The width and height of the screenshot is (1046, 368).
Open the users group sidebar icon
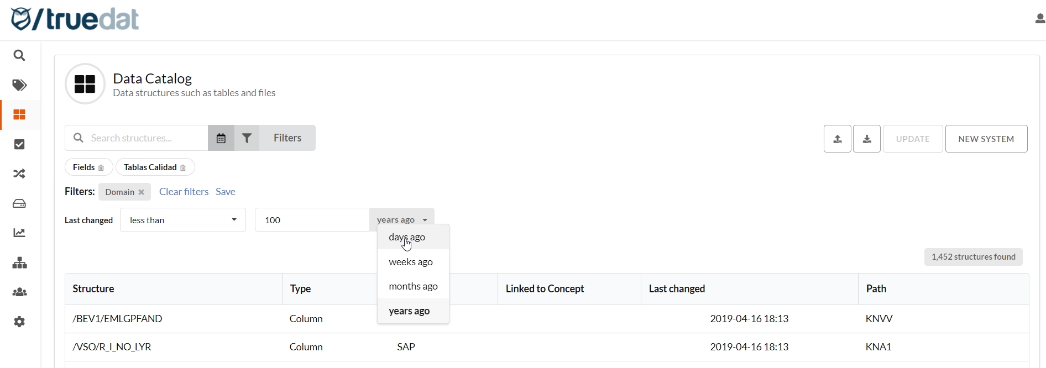(x=19, y=292)
